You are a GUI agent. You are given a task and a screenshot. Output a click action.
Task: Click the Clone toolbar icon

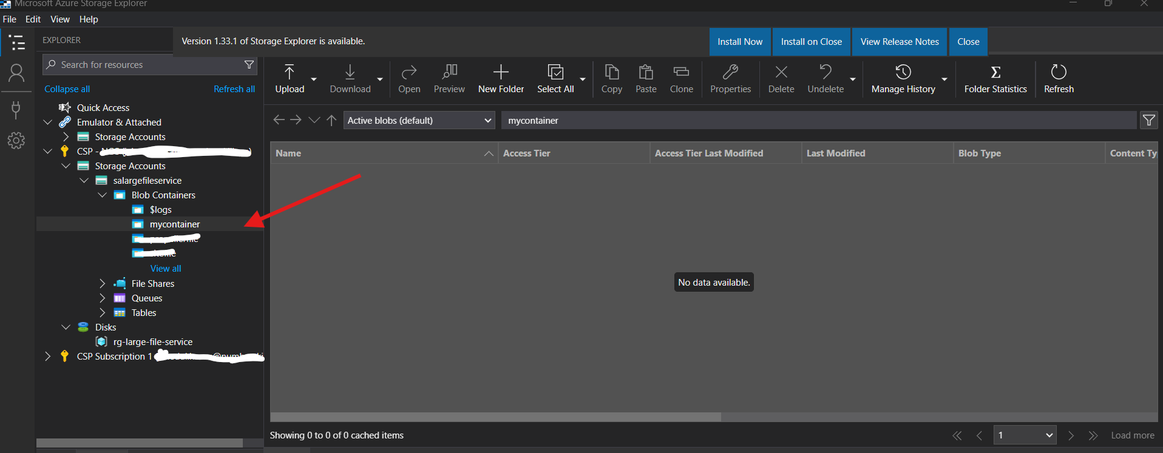click(x=681, y=79)
